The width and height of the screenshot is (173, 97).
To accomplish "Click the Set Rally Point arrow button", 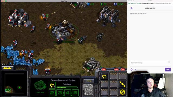I will pyautogui.click(x=122, y=84).
